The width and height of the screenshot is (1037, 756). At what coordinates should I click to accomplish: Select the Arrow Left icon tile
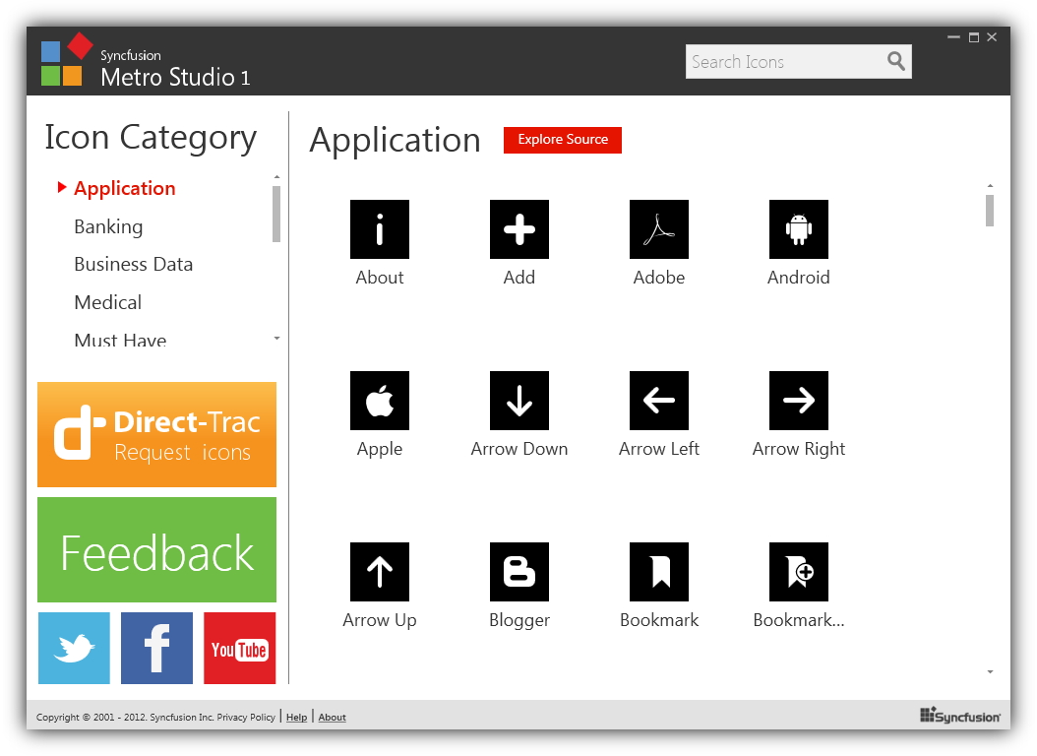(659, 401)
